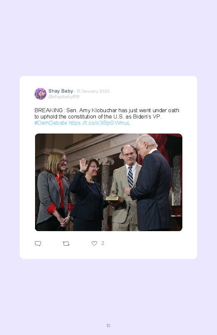
Task: Click the BREAKING tweet text body
Action: [107, 117]
